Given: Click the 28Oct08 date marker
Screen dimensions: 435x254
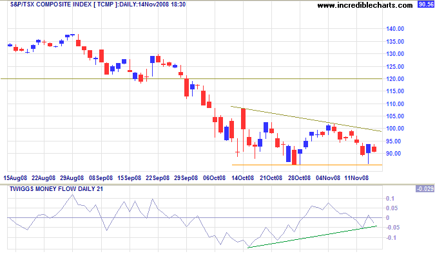Looking at the screenshot, I should pyautogui.click(x=299, y=178).
